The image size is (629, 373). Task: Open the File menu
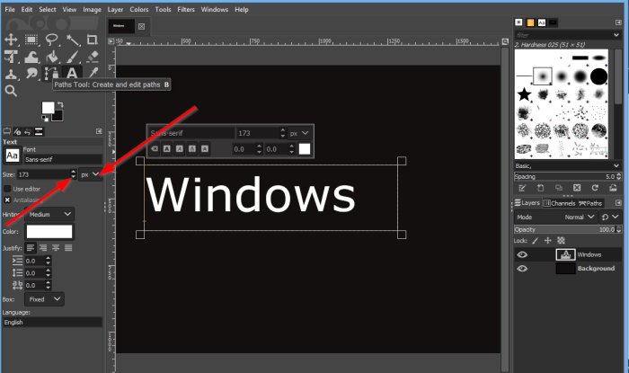pos(10,9)
